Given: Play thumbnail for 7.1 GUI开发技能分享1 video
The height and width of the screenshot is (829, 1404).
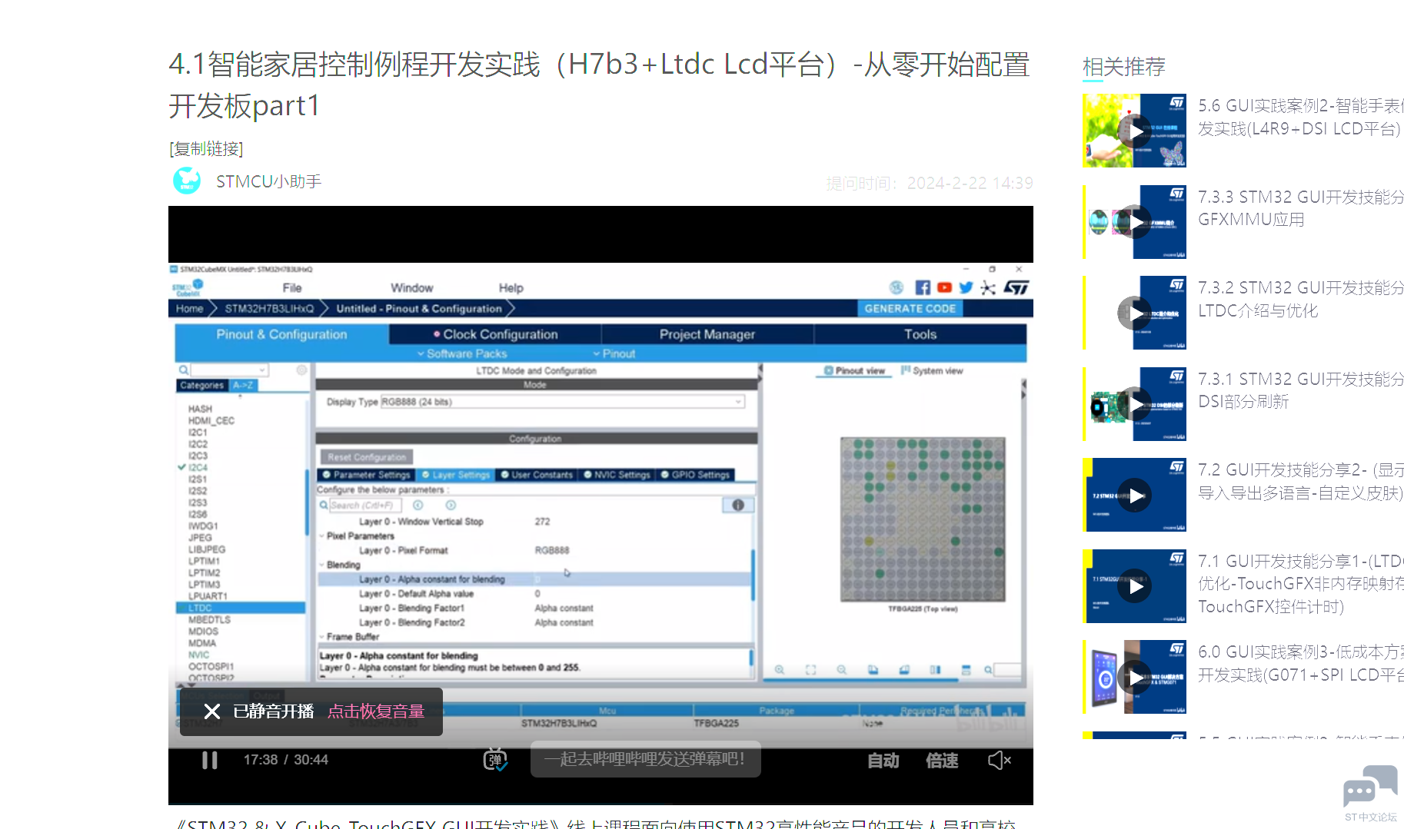Looking at the screenshot, I should (1134, 586).
